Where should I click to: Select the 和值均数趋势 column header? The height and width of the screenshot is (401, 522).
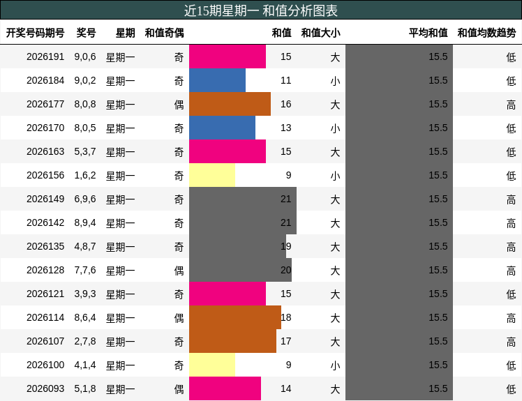tap(486, 33)
